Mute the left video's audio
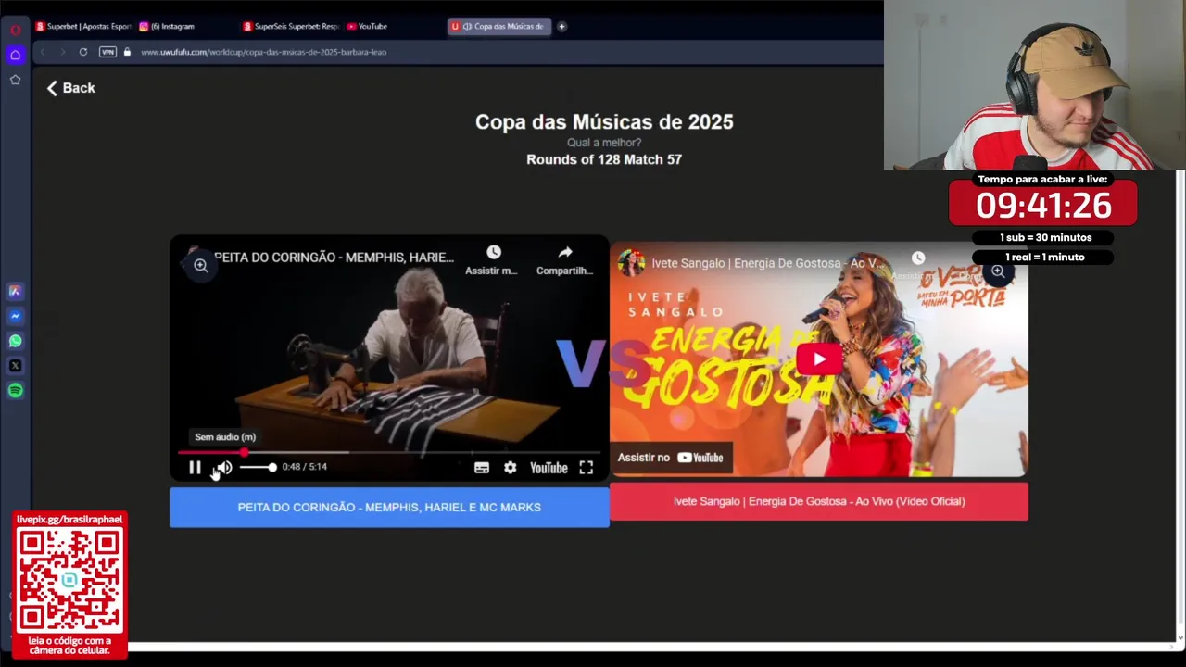This screenshot has width=1186, height=667. (x=224, y=468)
